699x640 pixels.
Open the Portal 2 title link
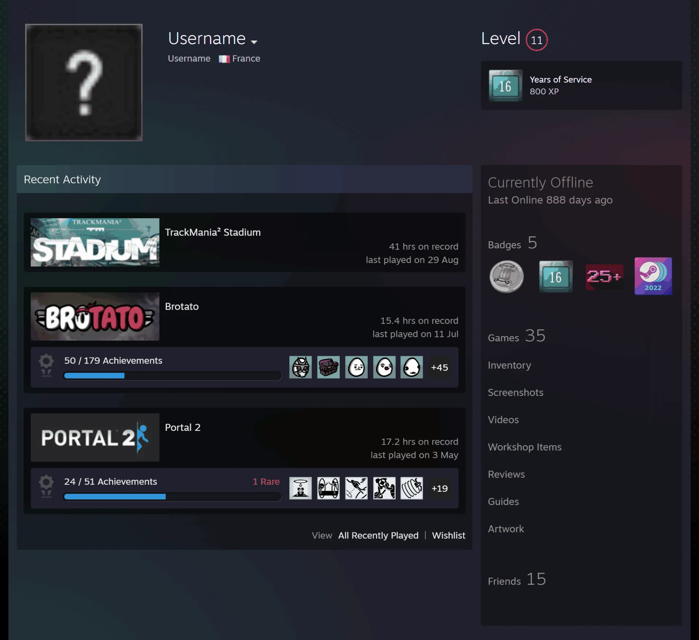point(183,427)
